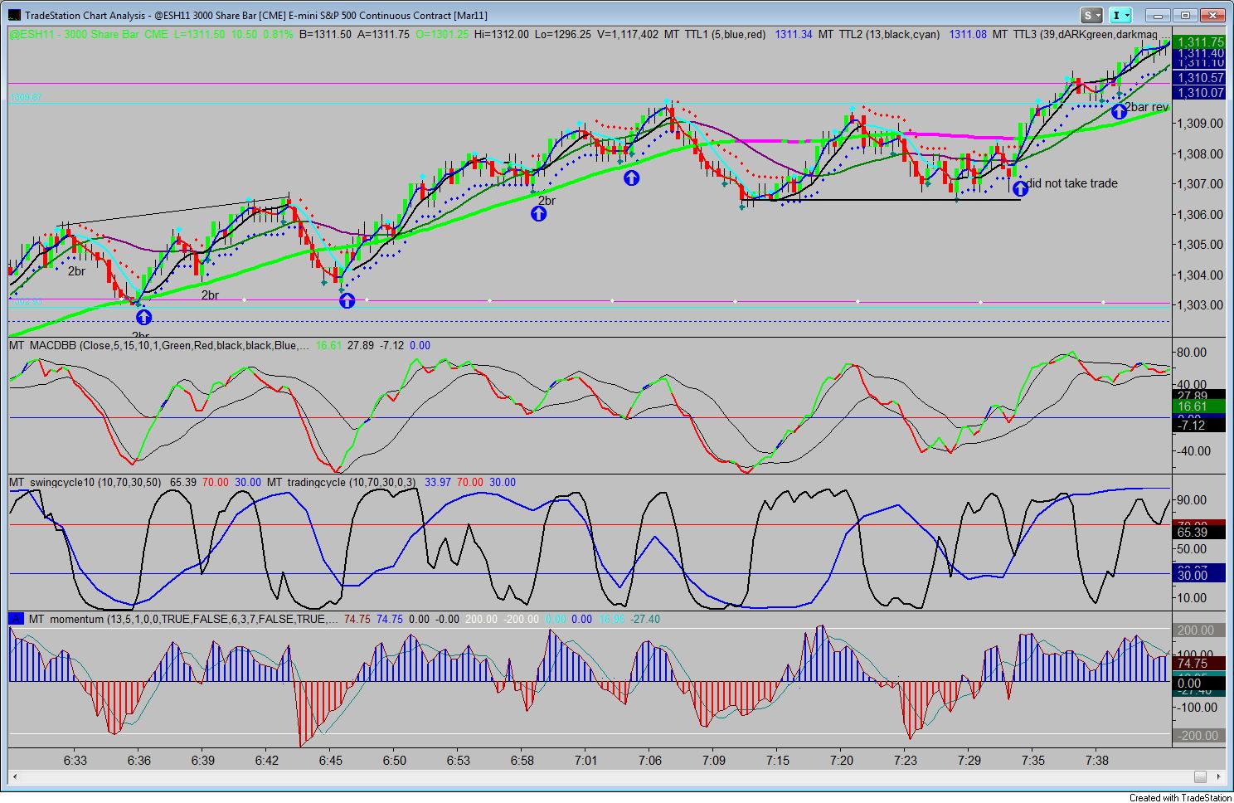
Task: Click the '1,310.07' price axis marker
Action: (x=1200, y=93)
